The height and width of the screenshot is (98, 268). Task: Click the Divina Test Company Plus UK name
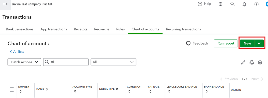tap(32, 4)
